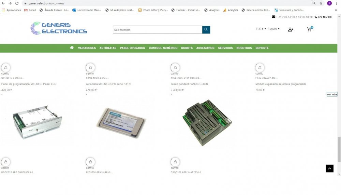
Task: Click 6FC5250-6BX10-4AH0 product code
Action: [x=99, y=172]
